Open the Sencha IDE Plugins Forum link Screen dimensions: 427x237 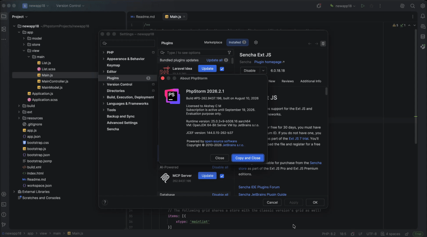tap(259, 187)
